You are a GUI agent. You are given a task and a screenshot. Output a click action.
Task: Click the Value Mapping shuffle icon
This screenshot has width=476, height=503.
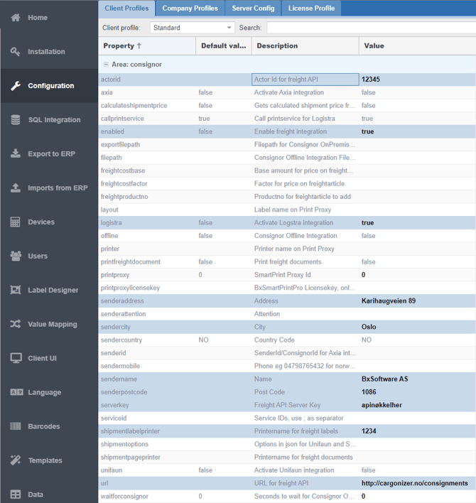(16, 324)
